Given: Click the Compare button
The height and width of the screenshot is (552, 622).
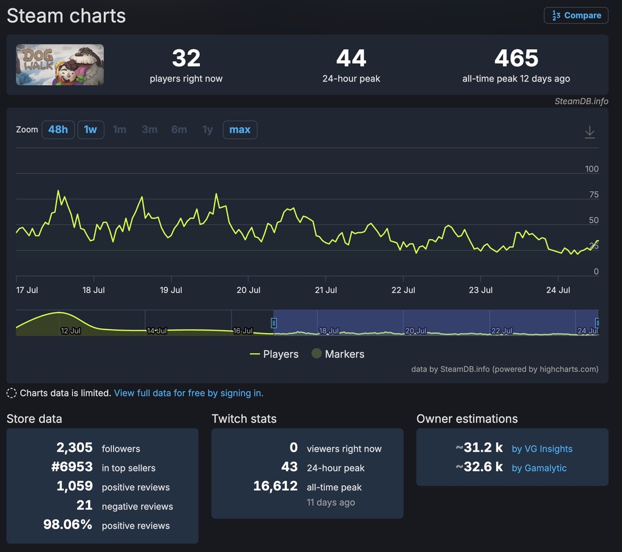Looking at the screenshot, I should [576, 16].
